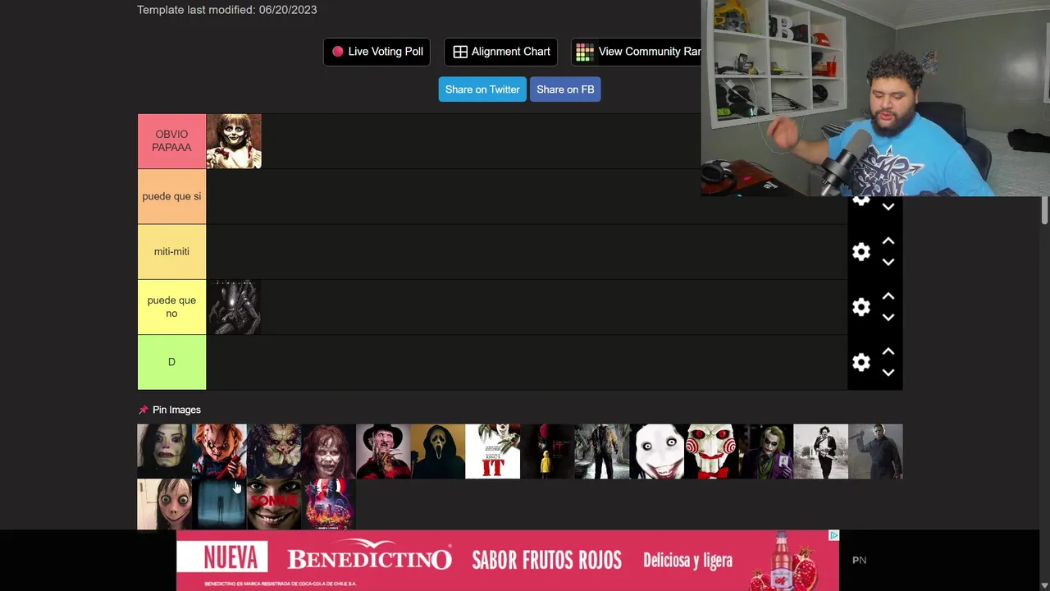
Task: Select the Freddy Krueger thumbnail
Action: pyautogui.click(x=383, y=451)
